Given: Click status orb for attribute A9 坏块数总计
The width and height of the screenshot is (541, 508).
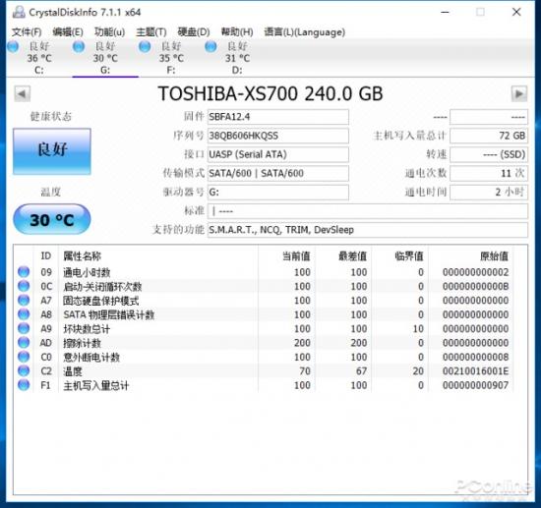Looking at the screenshot, I should 24,328.
